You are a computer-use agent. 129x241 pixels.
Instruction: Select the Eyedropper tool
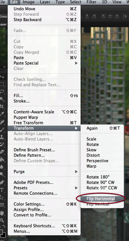[2, 114]
